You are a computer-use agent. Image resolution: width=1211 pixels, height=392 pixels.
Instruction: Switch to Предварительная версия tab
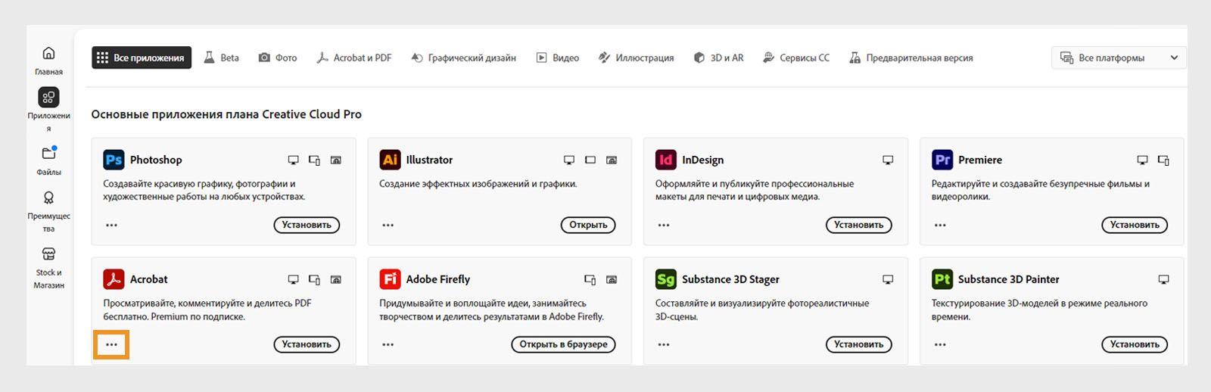[911, 58]
